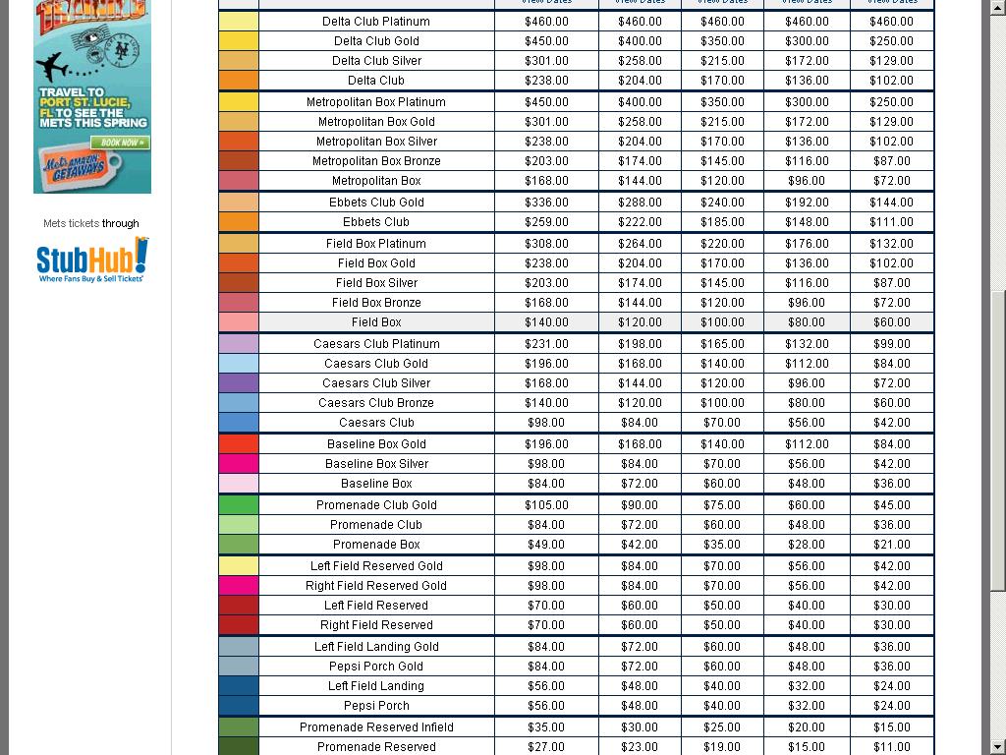The height and width of the screenshot is (755, 1006).
Task: Click the 'Promenade Reserved' row label
Action: pos(376,747)
